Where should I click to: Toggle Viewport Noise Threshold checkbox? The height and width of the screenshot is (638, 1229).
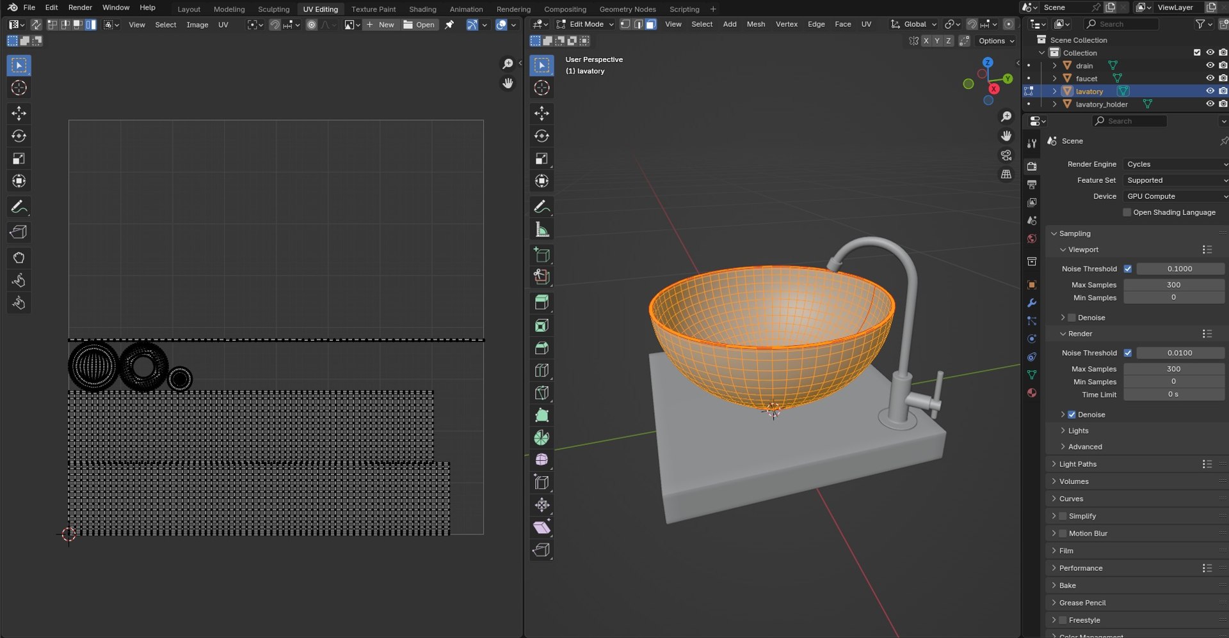coord(1128,269)
